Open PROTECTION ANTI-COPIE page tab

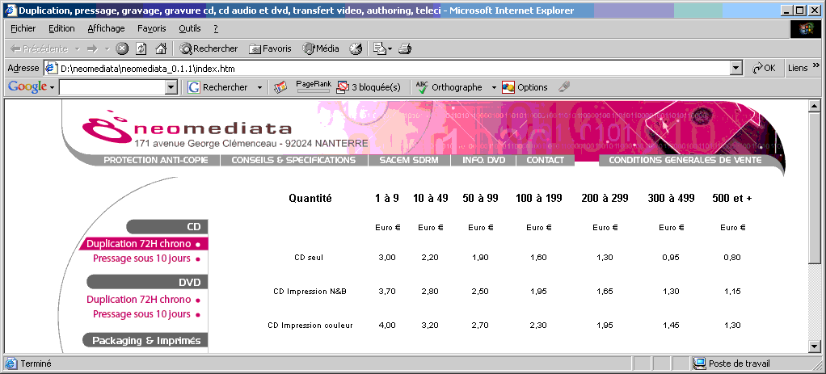tap(155, 160)
